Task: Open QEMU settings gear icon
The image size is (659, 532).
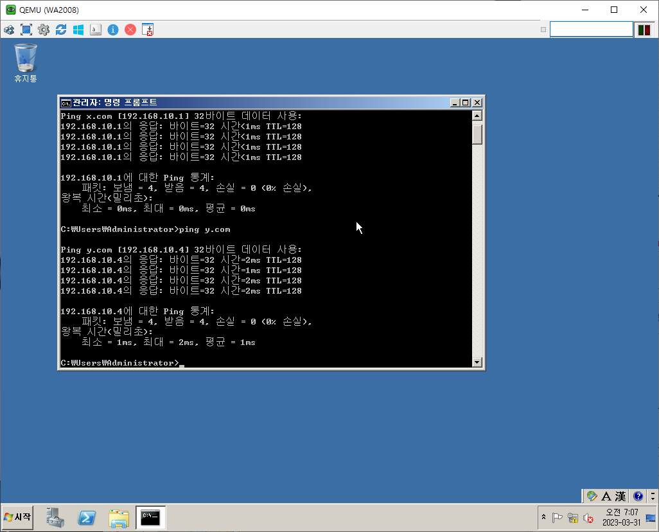Action: pyautogui.click(x=44, y=30)
